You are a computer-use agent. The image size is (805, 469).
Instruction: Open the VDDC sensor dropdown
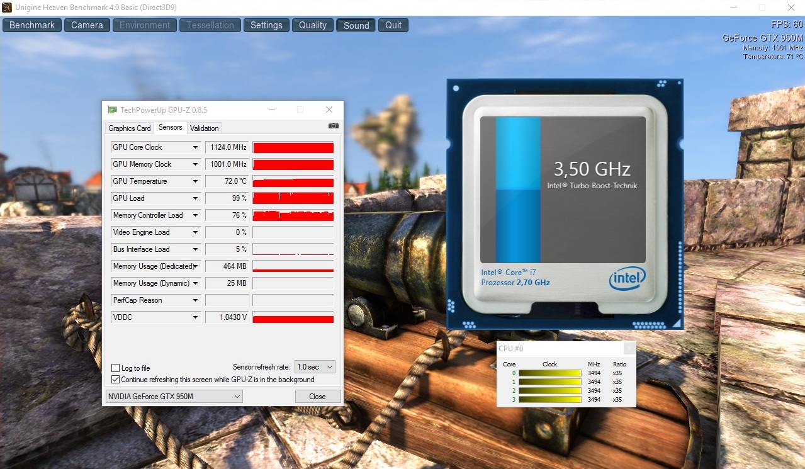point(196,317)
